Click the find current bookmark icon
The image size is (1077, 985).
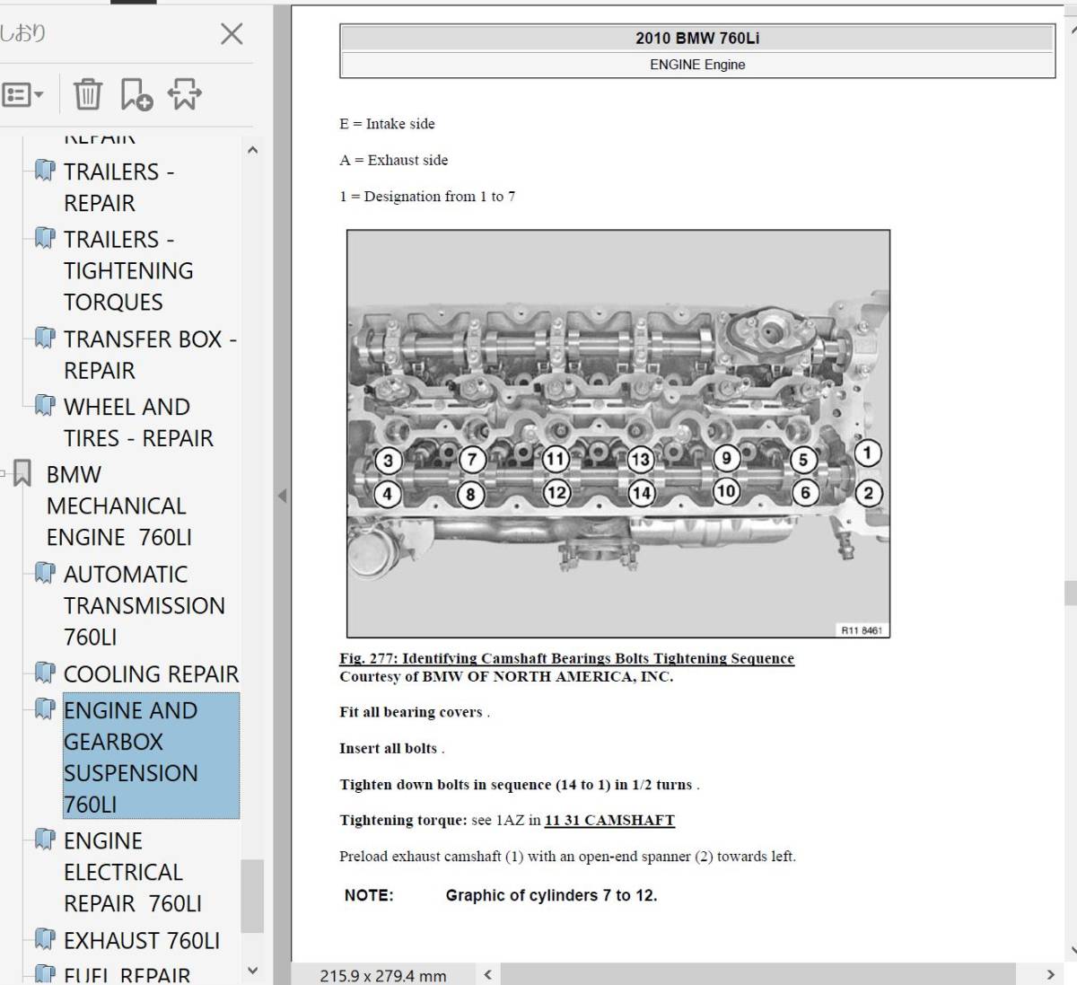coord(184,93)
